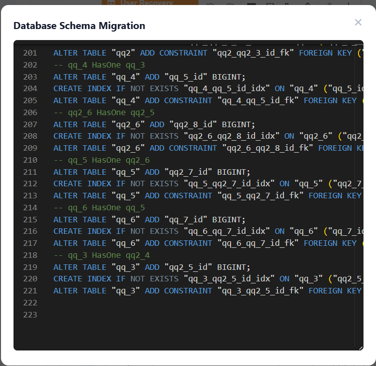Click constraint "qq_5_qq2_7_id_fk" on line 213
Image resolution: width=376 pixels, height=366 pixels.
tap(260, 195)
